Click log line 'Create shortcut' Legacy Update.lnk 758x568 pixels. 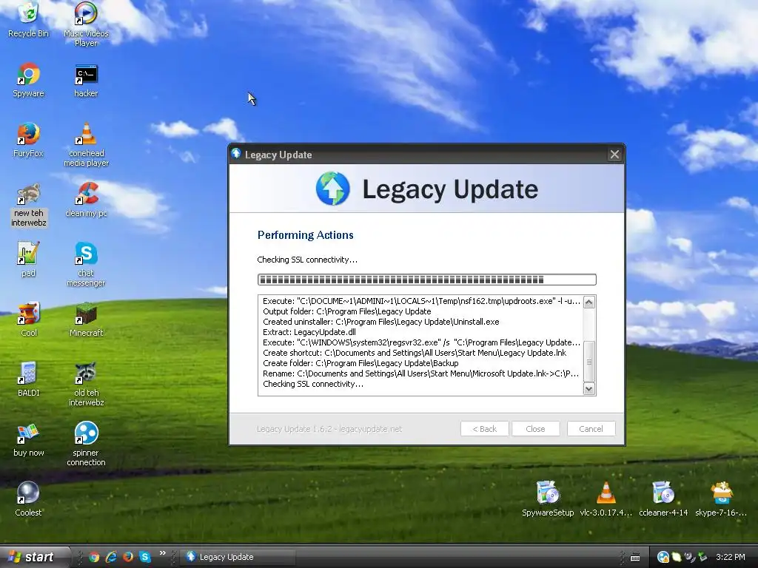tap(415, 353)
